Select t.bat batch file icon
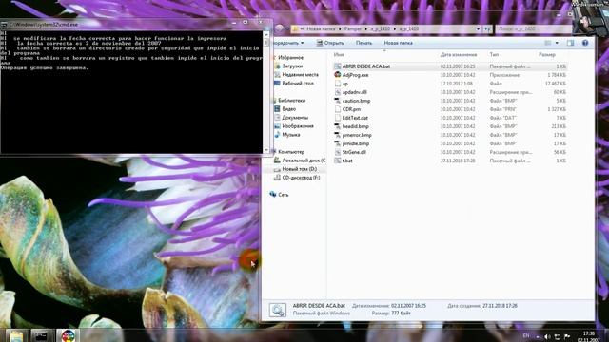The width and height of the screenshot is (609, 342). coord(338,161)
